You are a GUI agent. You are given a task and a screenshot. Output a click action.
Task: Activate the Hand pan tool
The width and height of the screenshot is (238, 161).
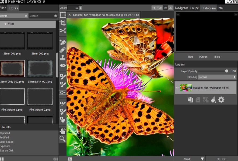tap(63, 131)
